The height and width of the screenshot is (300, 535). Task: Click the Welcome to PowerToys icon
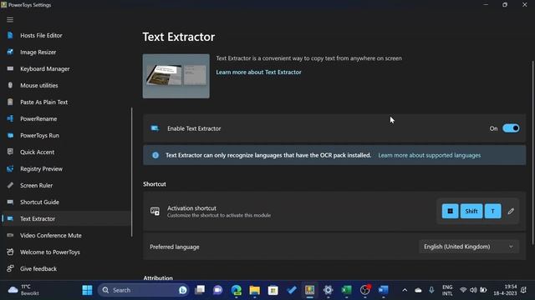click(x=10, y=252)
